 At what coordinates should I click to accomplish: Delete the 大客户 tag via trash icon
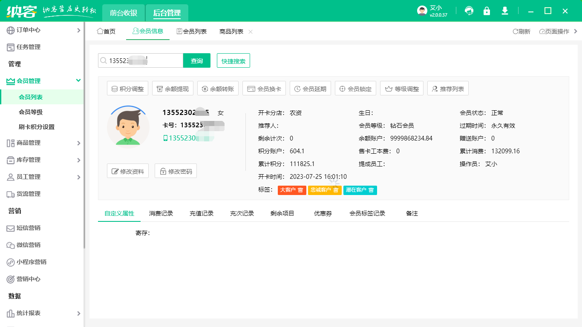[x=300, y=190]
